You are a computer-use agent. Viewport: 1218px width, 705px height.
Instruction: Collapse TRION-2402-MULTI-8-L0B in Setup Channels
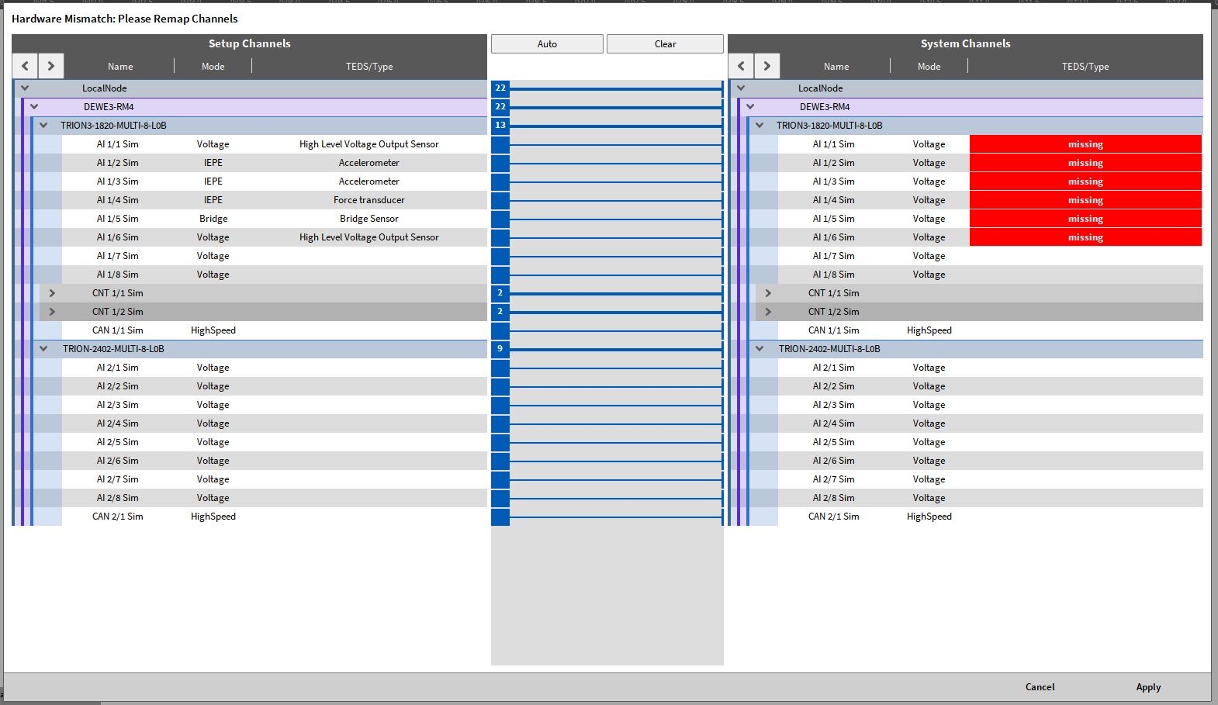(x=43, y=349)
